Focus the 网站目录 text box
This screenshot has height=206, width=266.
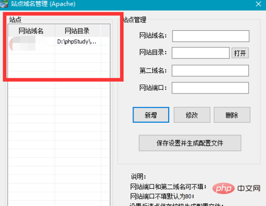click(x=201, y=53)
